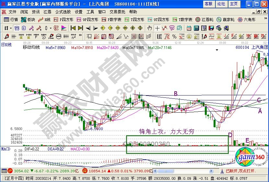The width and height of the screenshot is (269, 182).
Task: Click the scrollbar right arrow
Action: pos(211,171)
